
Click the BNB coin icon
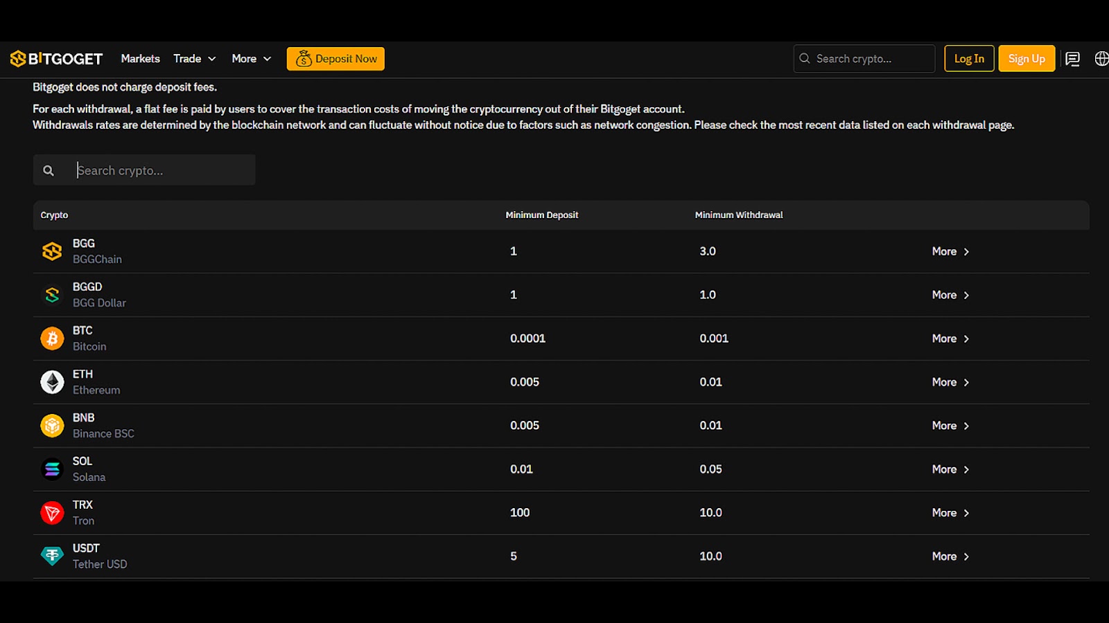pyautogui.click(x=52, y=426)
